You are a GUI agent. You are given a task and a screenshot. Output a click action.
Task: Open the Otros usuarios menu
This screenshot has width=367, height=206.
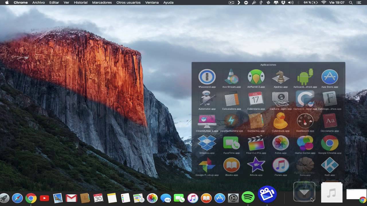[x=128, y=3]
